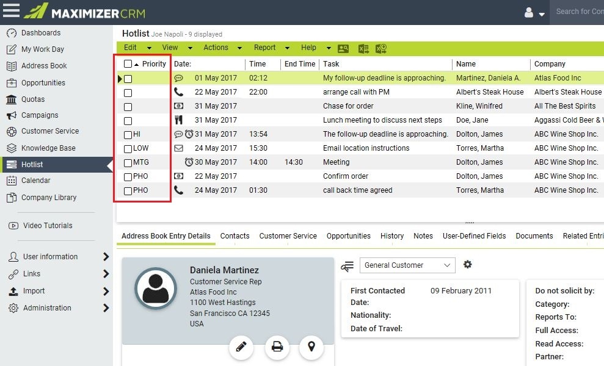
Task: Tick the HI priority checkbox
Action: coord(128,135)
